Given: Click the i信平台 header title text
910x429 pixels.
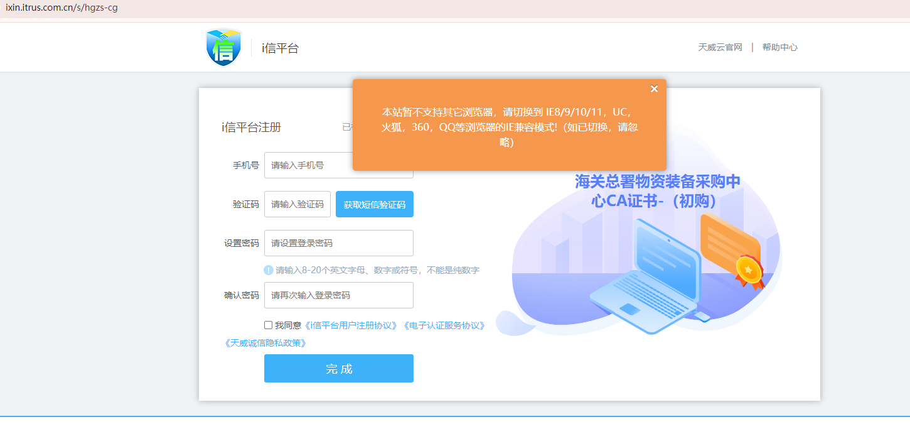Looking at the screenshot, I should click(280, 48).
